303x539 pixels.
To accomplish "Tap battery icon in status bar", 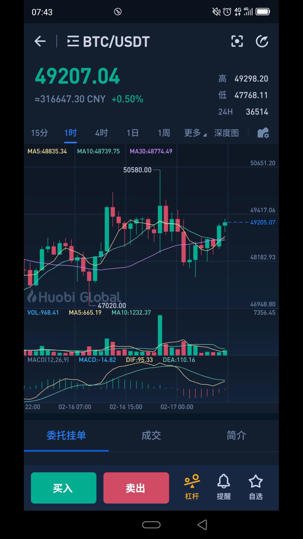I will 263,12.
